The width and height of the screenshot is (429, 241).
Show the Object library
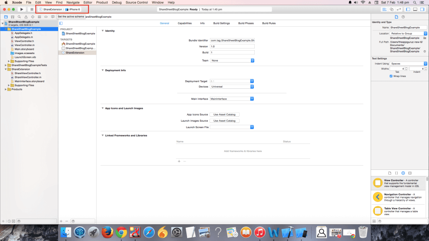coord(403,173)
